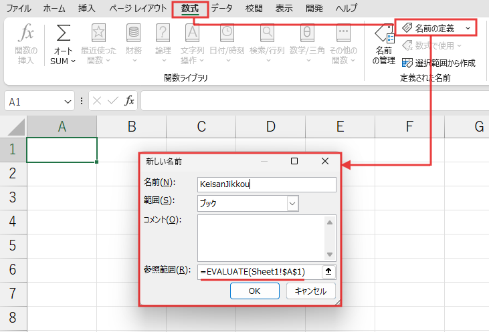Expand the 財務 dropdown chevron
Image resolution: width=489 pixels, height=332 pixels.
(x=134, y=60)
